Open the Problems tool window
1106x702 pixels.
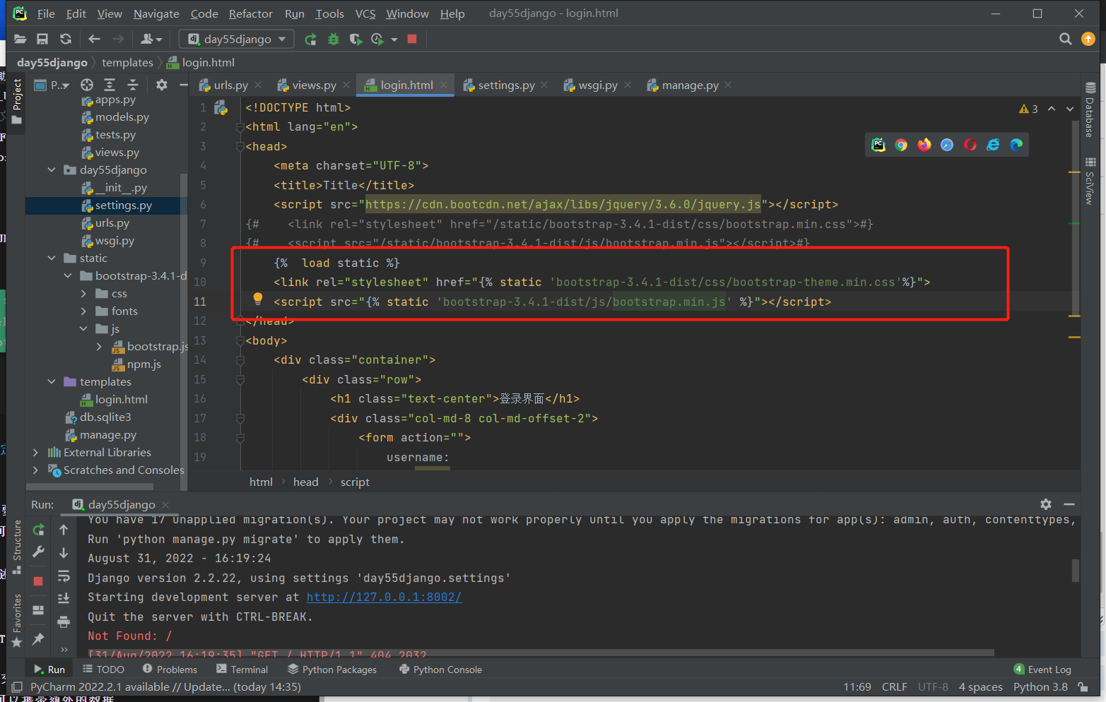point(170,670)
